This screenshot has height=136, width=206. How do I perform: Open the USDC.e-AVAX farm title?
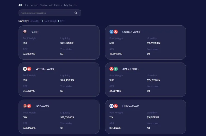[131, 32]
